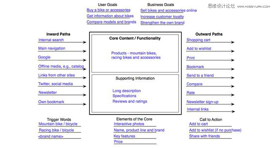Select the 'Increase customer loyalty' link
The image size is (274, 148).
tap(162, 17)
